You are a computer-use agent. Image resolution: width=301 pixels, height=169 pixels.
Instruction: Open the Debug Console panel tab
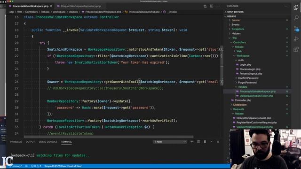[x=48, y=142]
